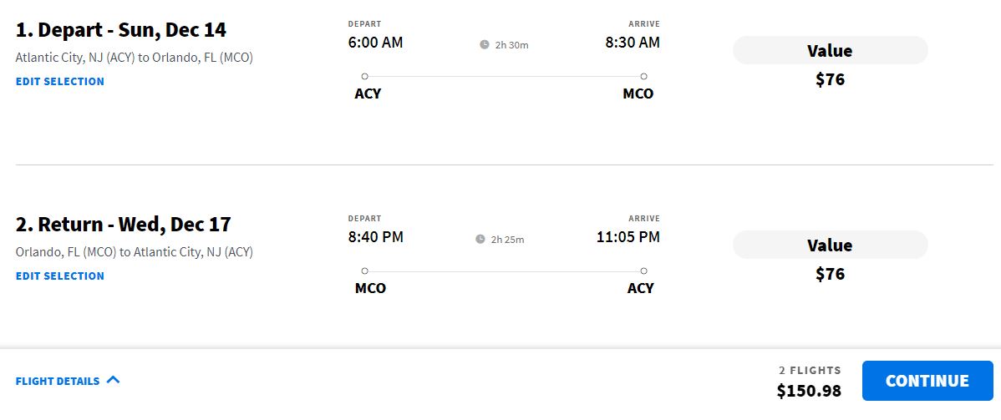
Task: Click the 6:00 AM departure time
Action: 375,43
